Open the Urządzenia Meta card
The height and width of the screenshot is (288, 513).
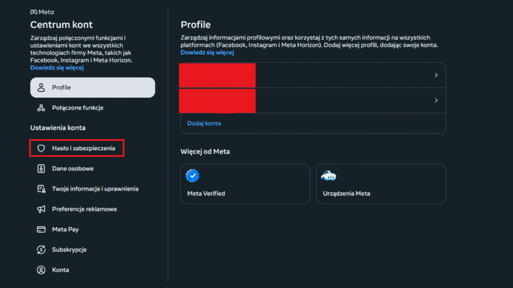[381, 184]
